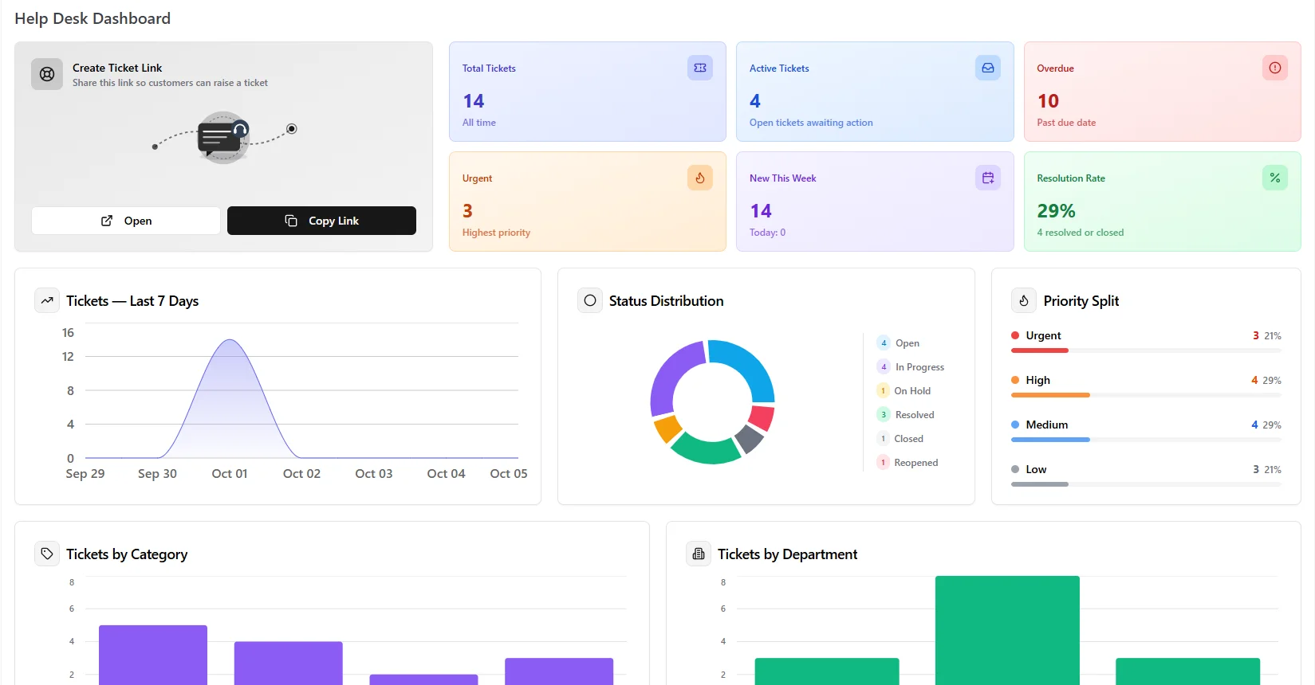Click the Oct 01 axis label
1315x685 pixels.
point(230,473)
